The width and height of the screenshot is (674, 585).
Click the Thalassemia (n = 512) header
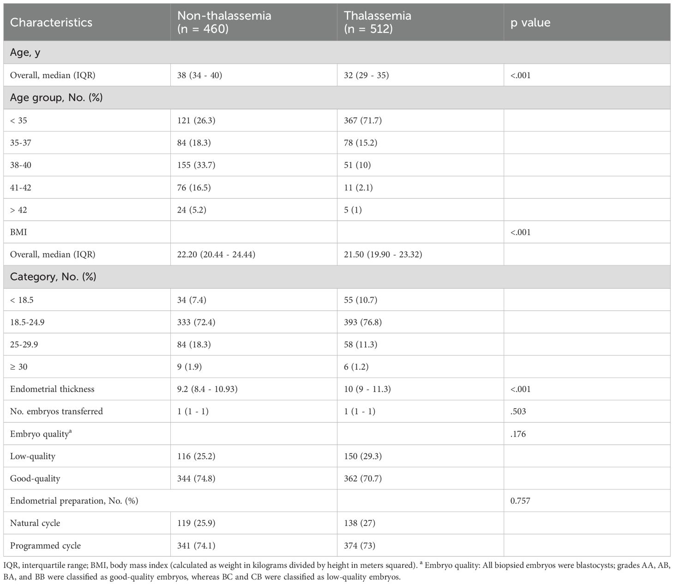378,22
